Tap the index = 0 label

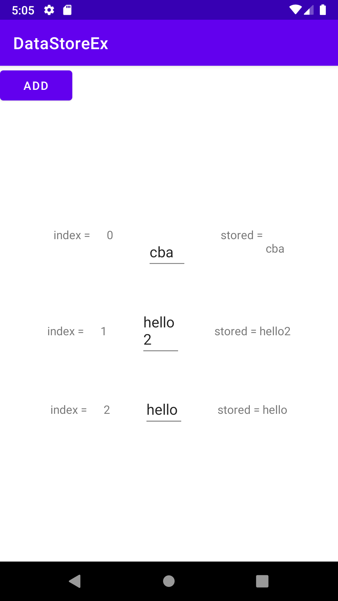83,235
